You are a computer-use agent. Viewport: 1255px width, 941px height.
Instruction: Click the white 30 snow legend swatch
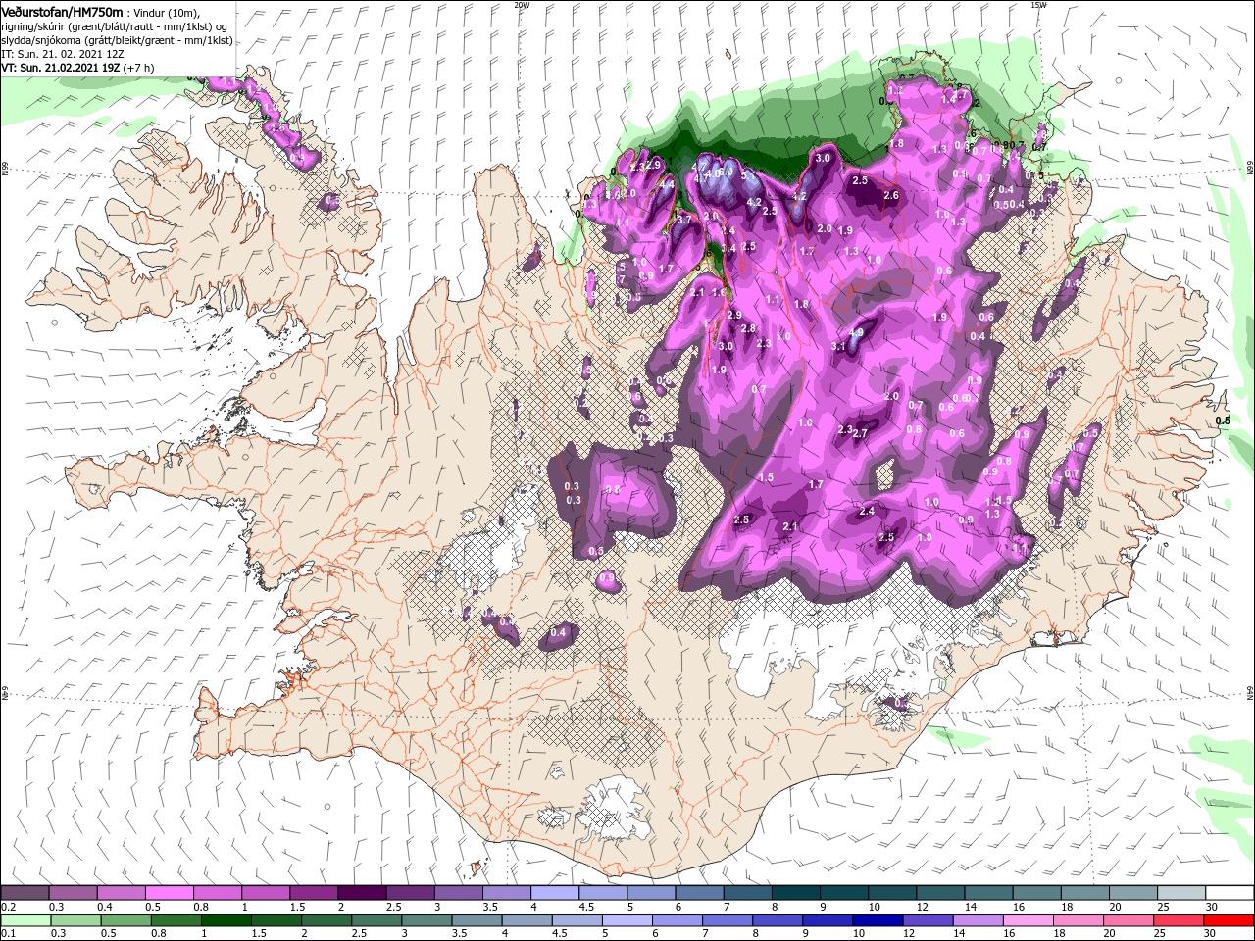[1228, 893]
